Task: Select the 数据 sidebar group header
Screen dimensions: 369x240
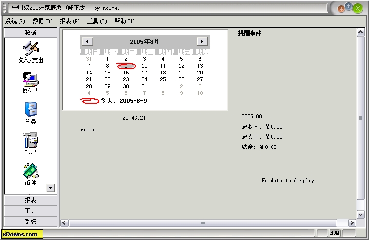Action: [x=30, y=33]
